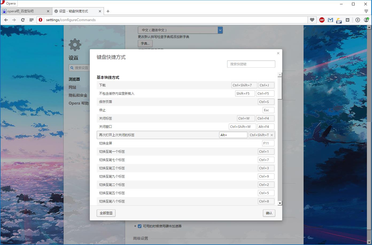The image size is (372, 245).
Task: Bookmark this page with the heart icon
Action: tap(312, 20)
